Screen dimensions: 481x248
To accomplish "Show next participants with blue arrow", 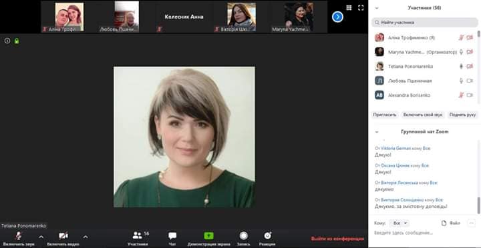I will [337, 17].
